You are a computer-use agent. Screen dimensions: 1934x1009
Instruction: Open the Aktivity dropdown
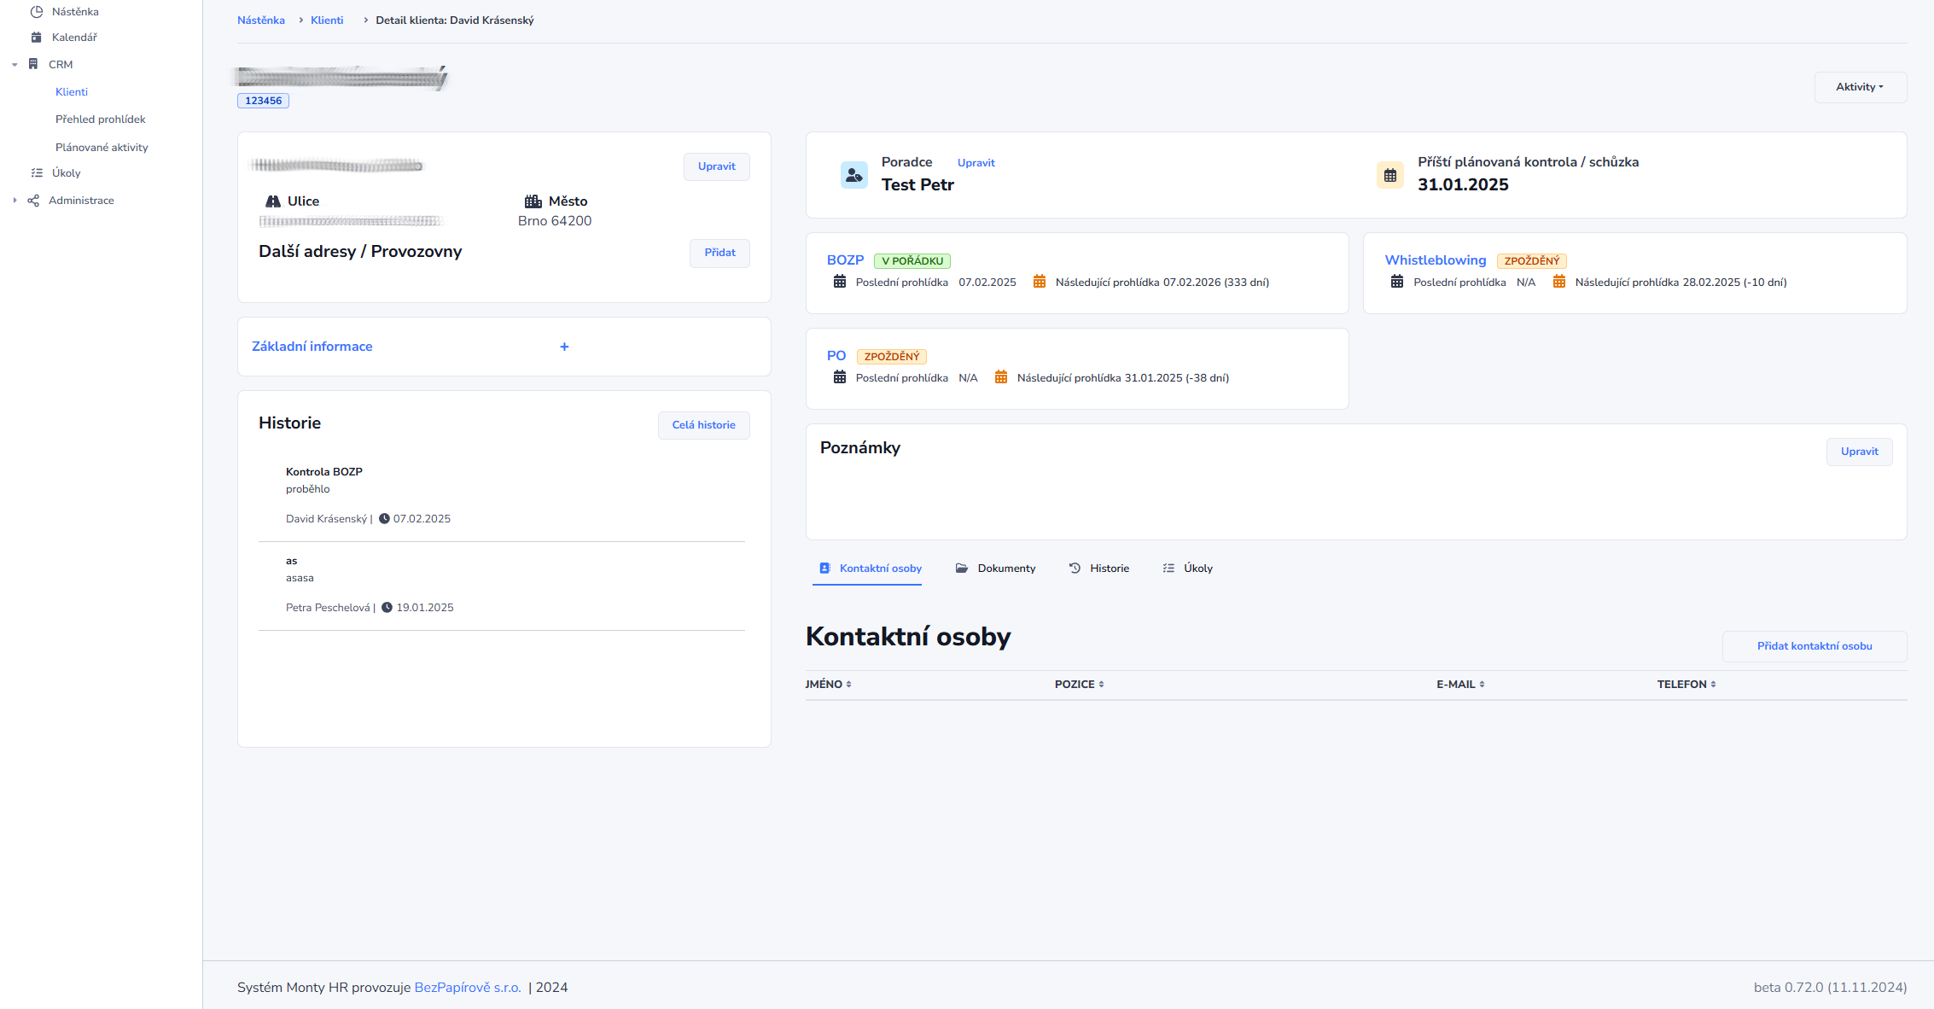coord(1860,87)
